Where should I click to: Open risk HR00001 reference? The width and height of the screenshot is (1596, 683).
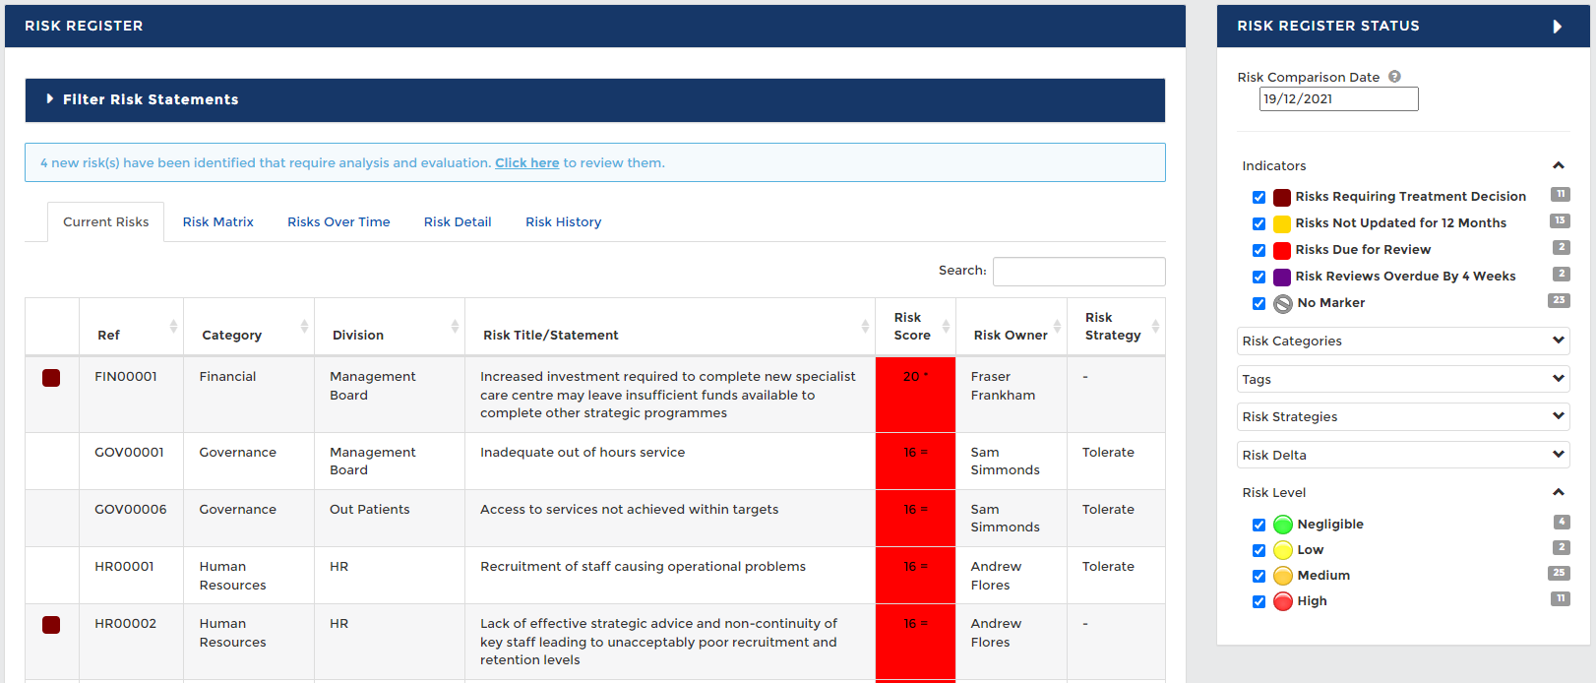pyautogui.click(x=124, y=567)
